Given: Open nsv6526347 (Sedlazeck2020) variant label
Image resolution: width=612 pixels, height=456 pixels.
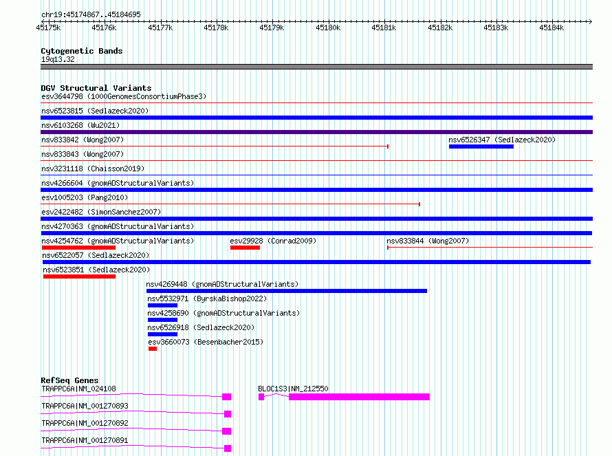Looking at the screenshot, I should pyautogui.click(x=501, y=140).
